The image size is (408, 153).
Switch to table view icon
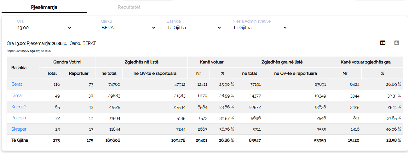382,43
